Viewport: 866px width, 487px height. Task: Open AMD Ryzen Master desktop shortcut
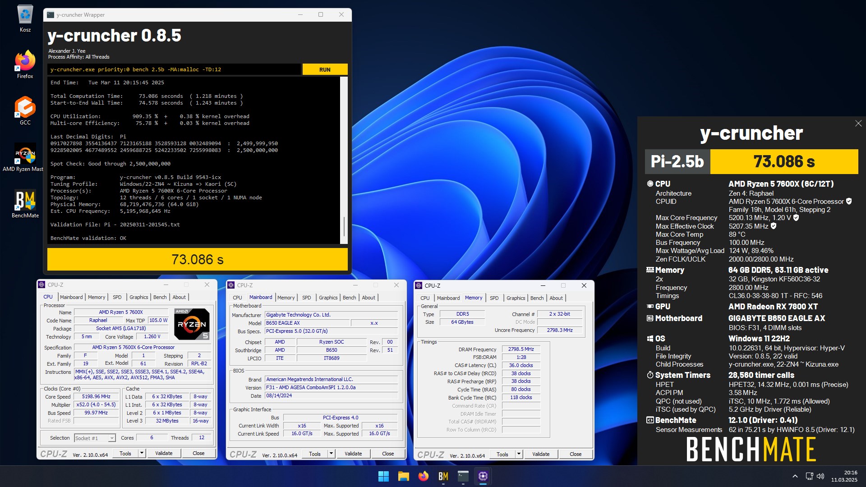pyautogui.click(x=23, y=157)
